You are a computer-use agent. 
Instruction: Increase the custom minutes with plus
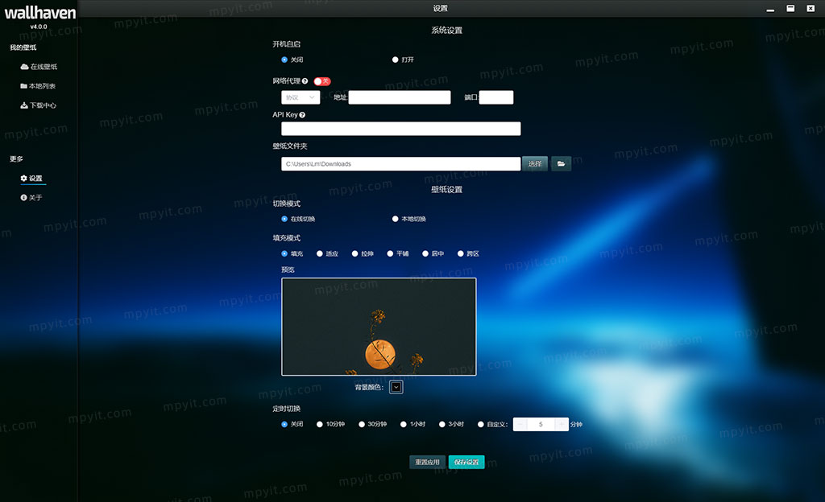pos(562,424)
